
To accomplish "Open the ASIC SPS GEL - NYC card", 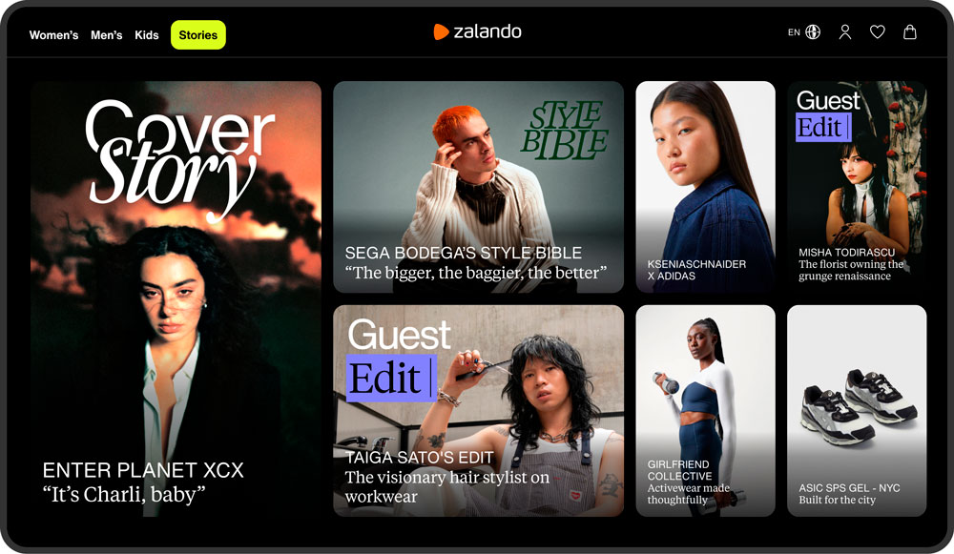I will tap(857, 410).
